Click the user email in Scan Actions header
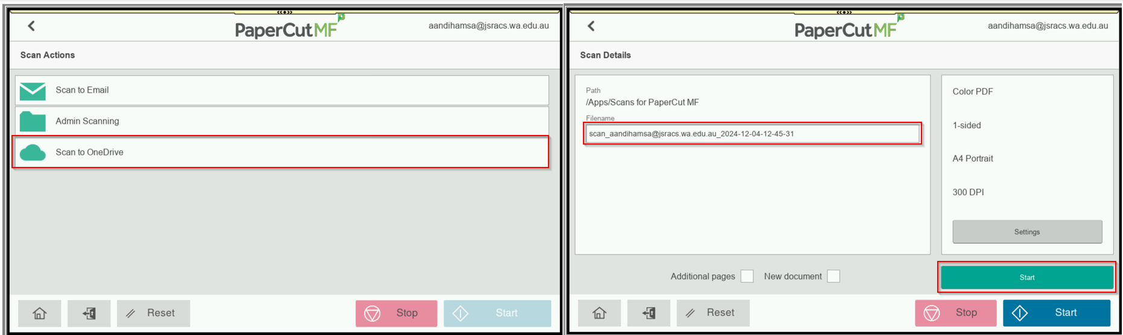 pos(489,26)
